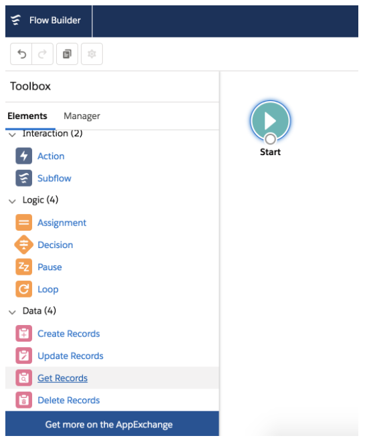
Task: Switch to the Elements tab
Action: 27,116
